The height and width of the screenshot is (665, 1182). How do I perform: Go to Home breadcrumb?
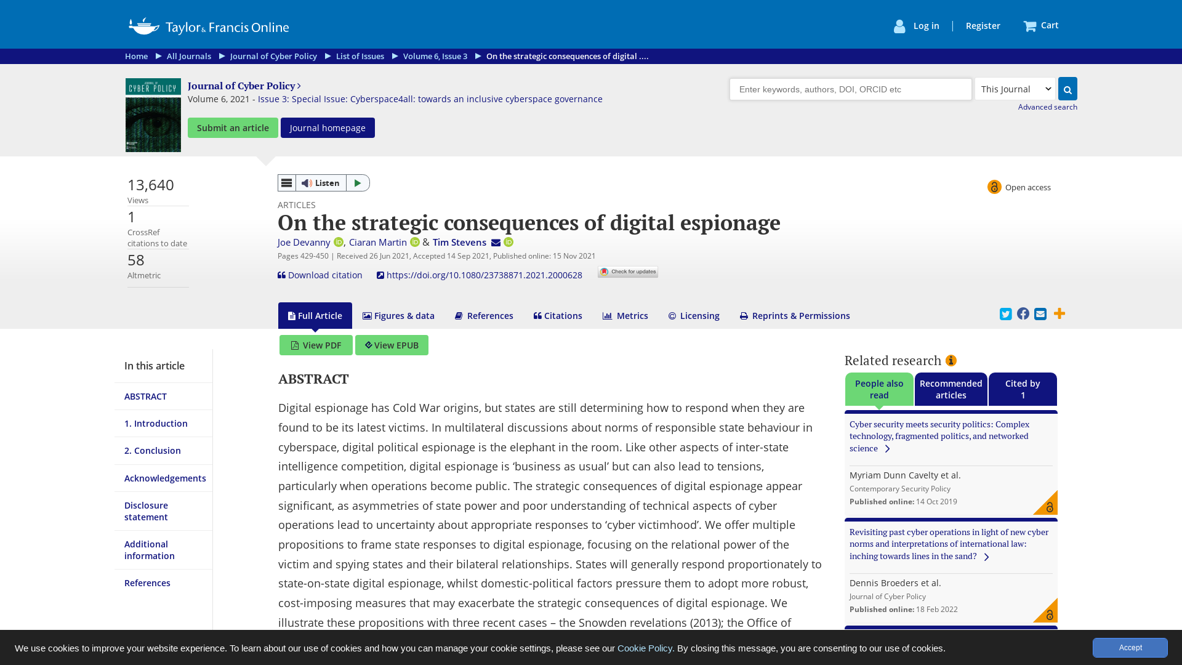(x=136, y=56)
